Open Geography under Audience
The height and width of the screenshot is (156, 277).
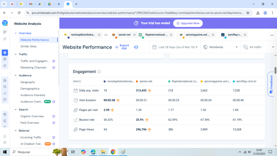[x=28, y=82]
